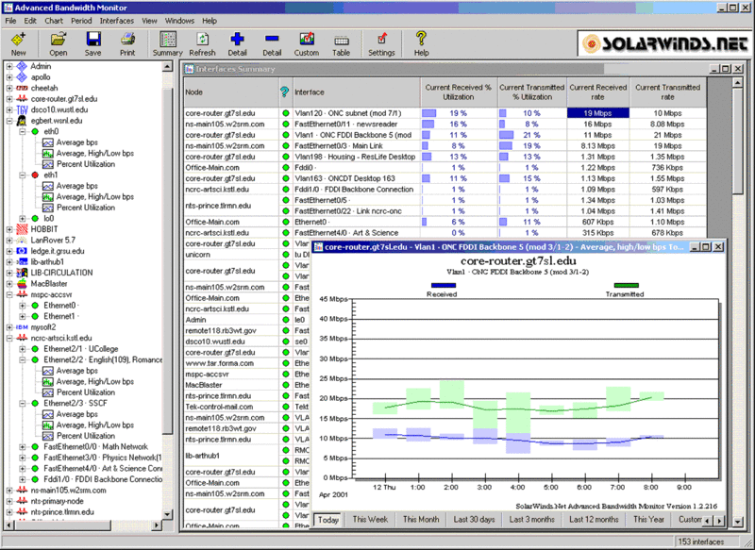The height and width of the screenshot is (550, 755).
Task: Click the Refresh toolbar icon
Action: (x=202, y=40)
